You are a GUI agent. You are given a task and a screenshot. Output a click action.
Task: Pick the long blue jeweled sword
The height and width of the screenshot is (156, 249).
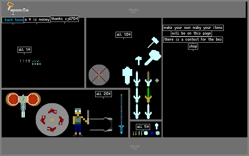pyautogui.click(x=121, y=114)
